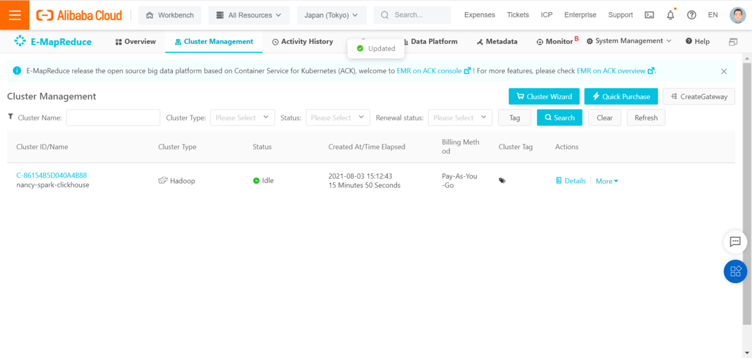Open cluster C-86154B5D040A4B88
The height and width of the screenshot is (358, 752).
[51, 176]
